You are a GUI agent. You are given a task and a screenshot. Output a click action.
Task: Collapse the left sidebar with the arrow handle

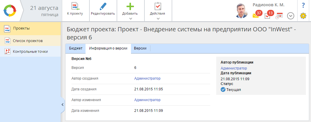tap(62, 104)
